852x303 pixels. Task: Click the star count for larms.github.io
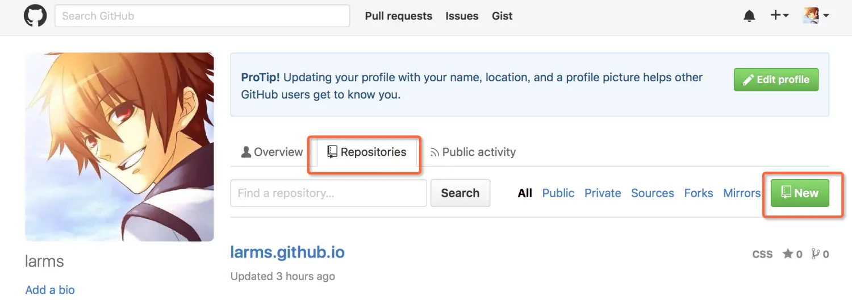pos(792,254)
